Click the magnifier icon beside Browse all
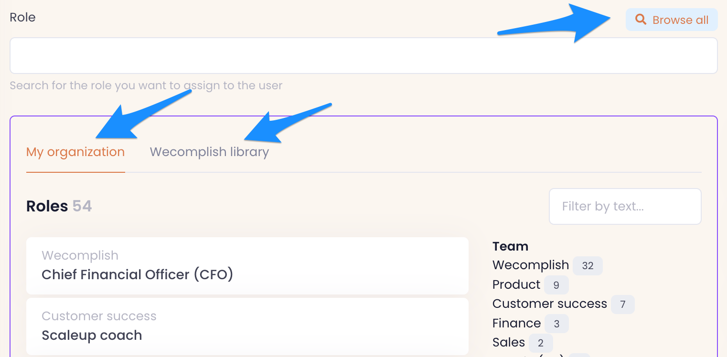727x357 pixels. [x=641, y=20]
